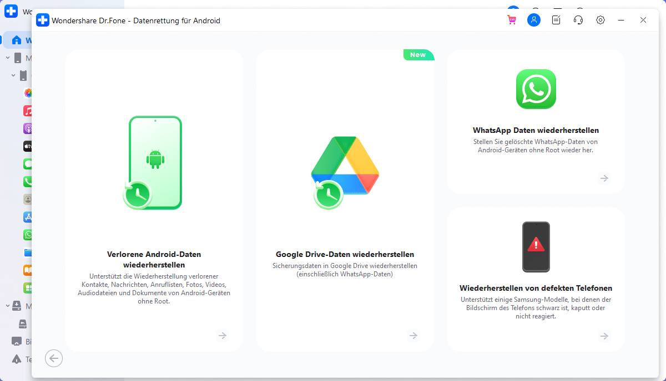Close the Datenrettung für Android window
Viewport: 666px width, 381px height.
(643, 20)
